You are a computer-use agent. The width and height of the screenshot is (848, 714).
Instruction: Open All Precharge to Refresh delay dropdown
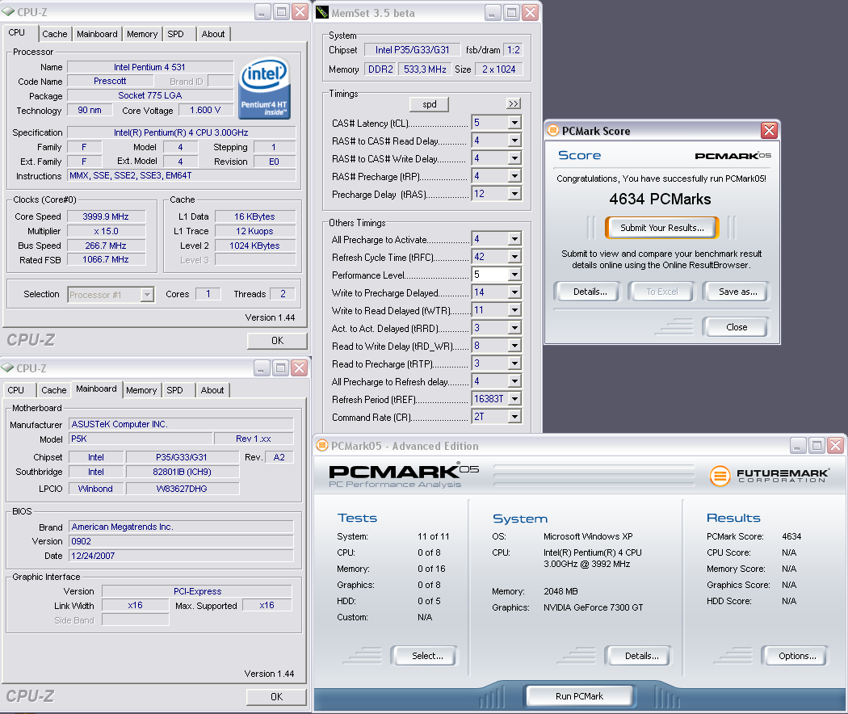click(514, 381)
